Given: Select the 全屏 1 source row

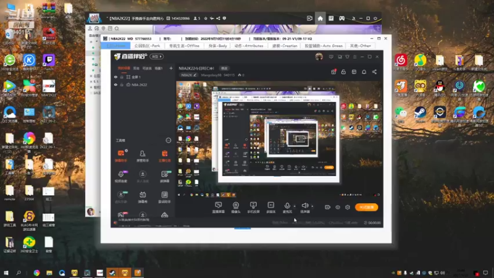Looking at the screenshot, I should 143,77.
